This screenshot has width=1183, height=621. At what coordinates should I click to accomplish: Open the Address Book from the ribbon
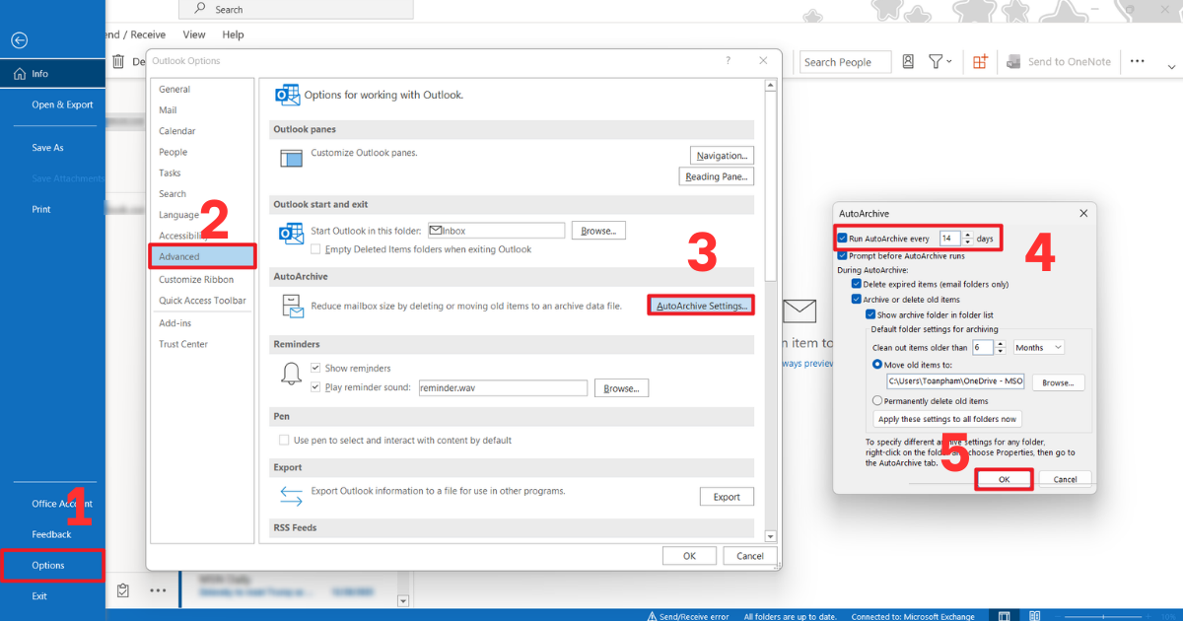click(x=907, y=61)
